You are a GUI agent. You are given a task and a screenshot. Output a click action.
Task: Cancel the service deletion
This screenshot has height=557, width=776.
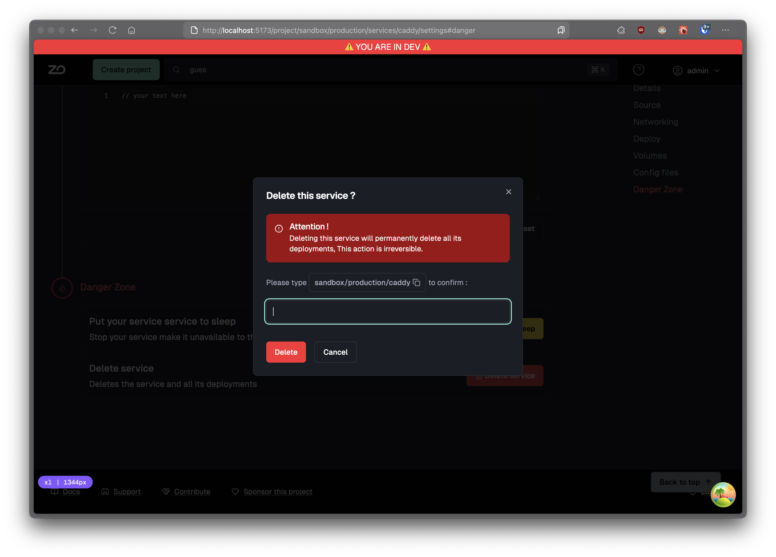(335, 352)
